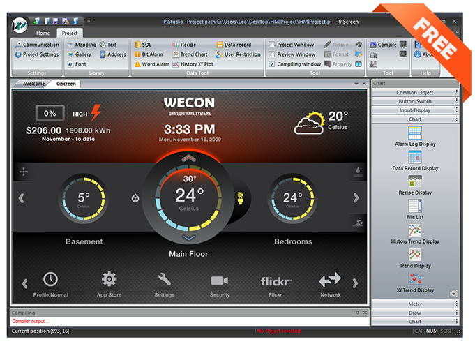The image size is (475, 344).
Task: Click the Compile button
Action: click(x=383, y=45)
